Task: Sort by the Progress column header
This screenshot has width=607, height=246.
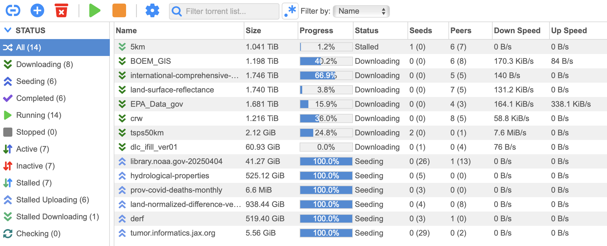Action: pos(316,31)
